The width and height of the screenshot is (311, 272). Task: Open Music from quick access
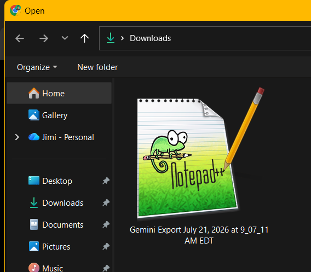tap(53, 268)
